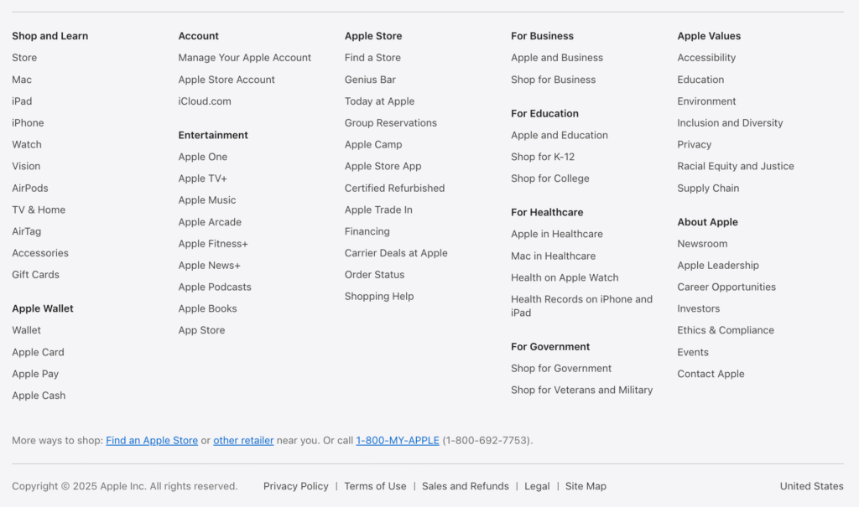Click Health Records on iPhone and iPad
Screen dimensions: 859x507
click(x=582, y=306)
